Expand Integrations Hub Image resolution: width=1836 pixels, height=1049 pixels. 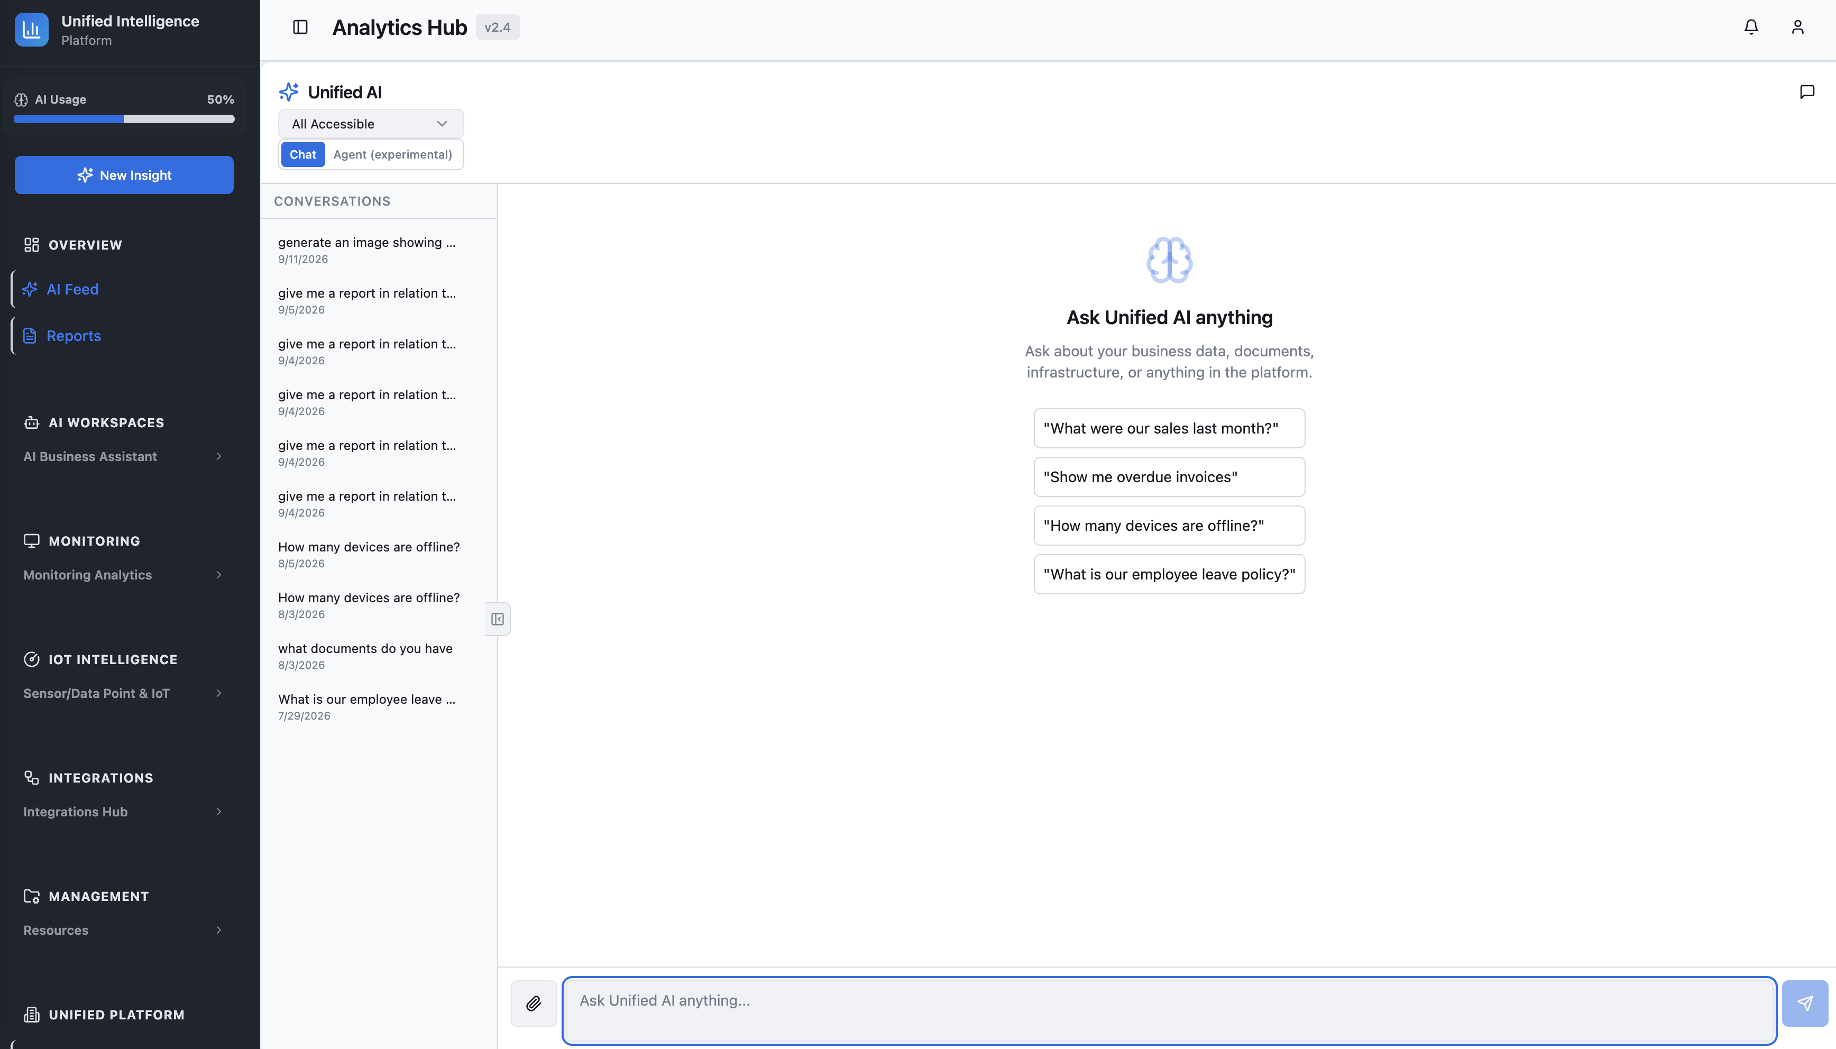tap(124, 812)
